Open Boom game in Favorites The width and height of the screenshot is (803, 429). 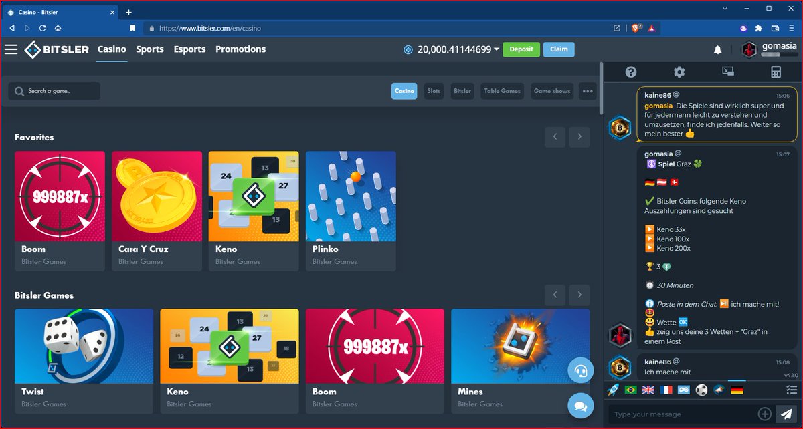(60, 211)
